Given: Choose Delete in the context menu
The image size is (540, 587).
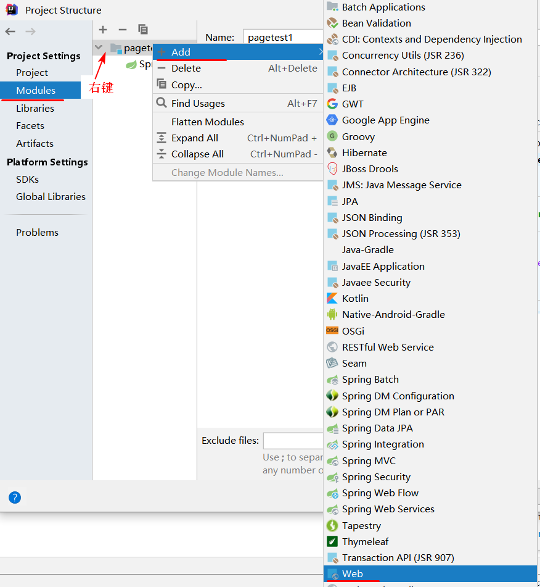Looking at the screenshot, I should pos(238,68).
